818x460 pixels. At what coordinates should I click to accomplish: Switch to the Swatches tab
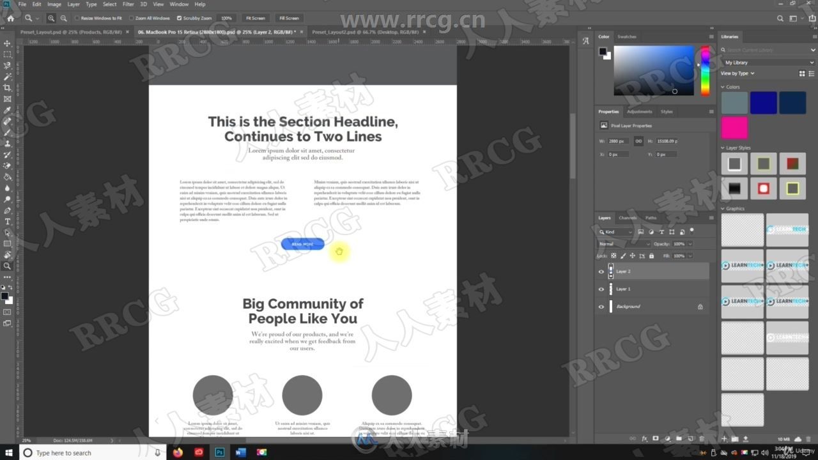coord(627,36)
